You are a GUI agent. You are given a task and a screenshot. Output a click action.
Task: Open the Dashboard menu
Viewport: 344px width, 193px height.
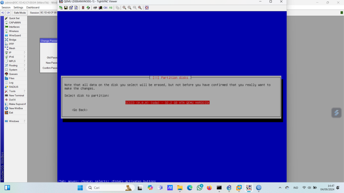tap(33, 7)
